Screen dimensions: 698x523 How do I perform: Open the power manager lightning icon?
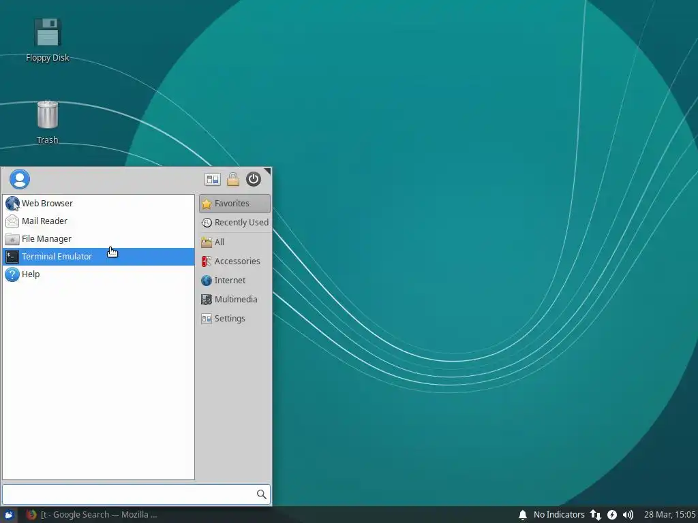pyautogui.click(x=612, y=515)
